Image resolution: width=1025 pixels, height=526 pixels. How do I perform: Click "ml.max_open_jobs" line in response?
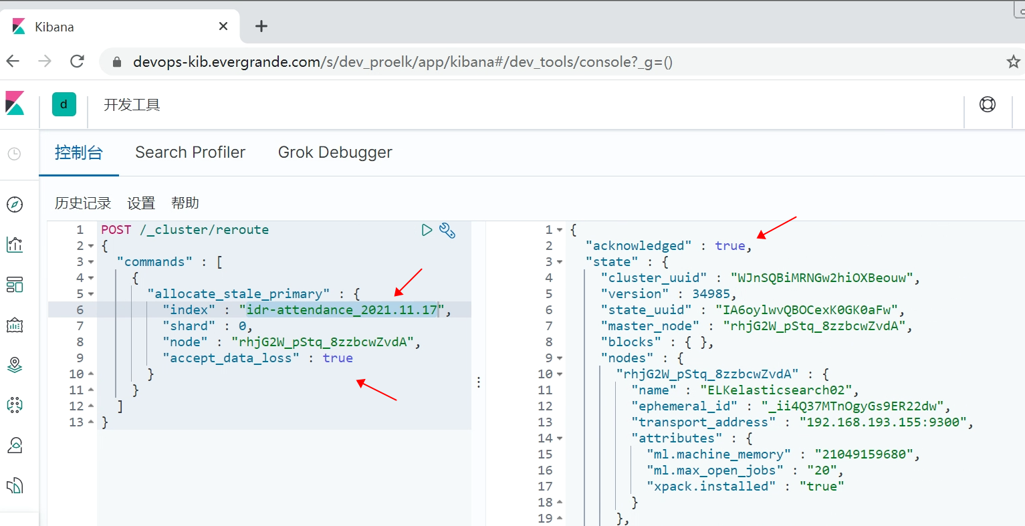pos(746,471)
